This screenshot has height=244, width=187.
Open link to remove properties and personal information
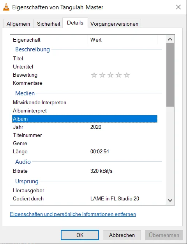point(73,214)
